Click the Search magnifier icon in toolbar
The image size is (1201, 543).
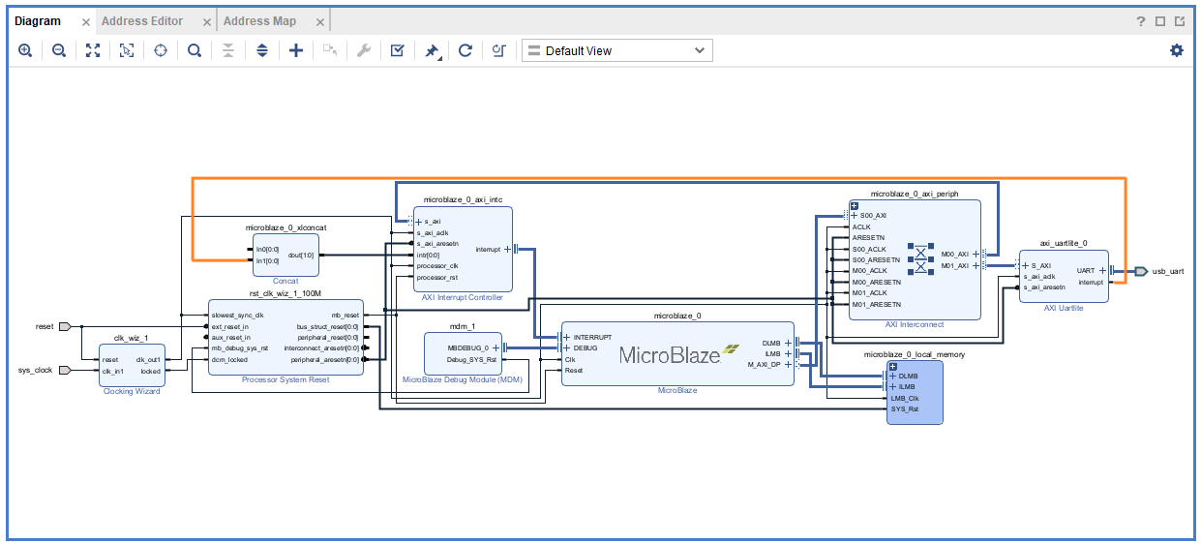click(x=195, y=50)
